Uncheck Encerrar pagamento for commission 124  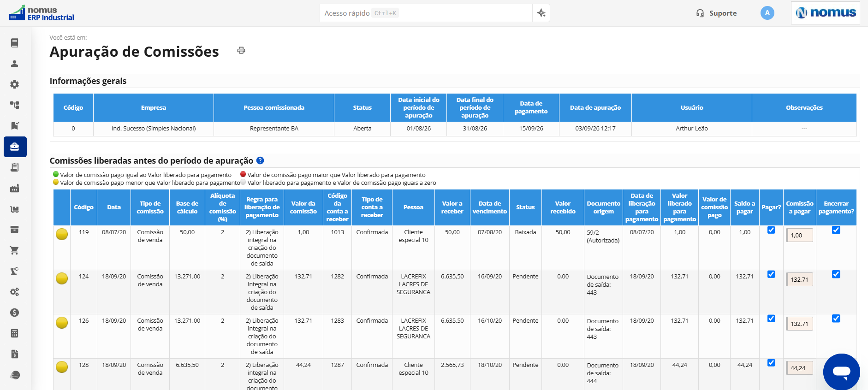click(x=836, y=274)
